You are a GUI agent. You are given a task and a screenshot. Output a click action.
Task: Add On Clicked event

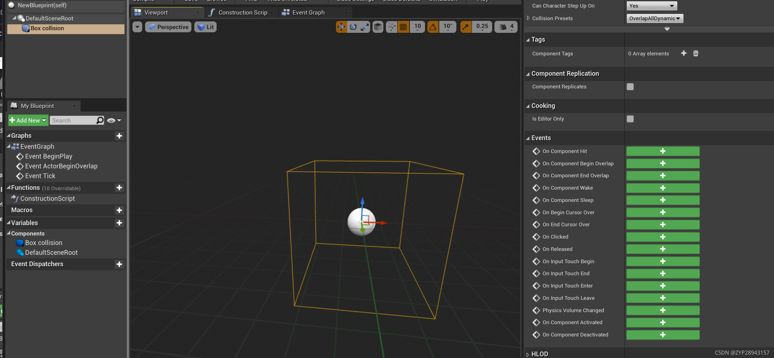click(663, 237)
